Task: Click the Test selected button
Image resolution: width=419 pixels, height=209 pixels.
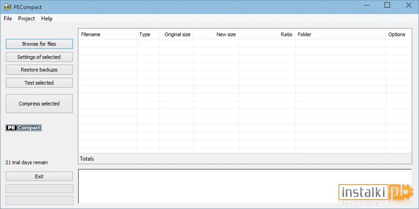Action: click(39, 83)
